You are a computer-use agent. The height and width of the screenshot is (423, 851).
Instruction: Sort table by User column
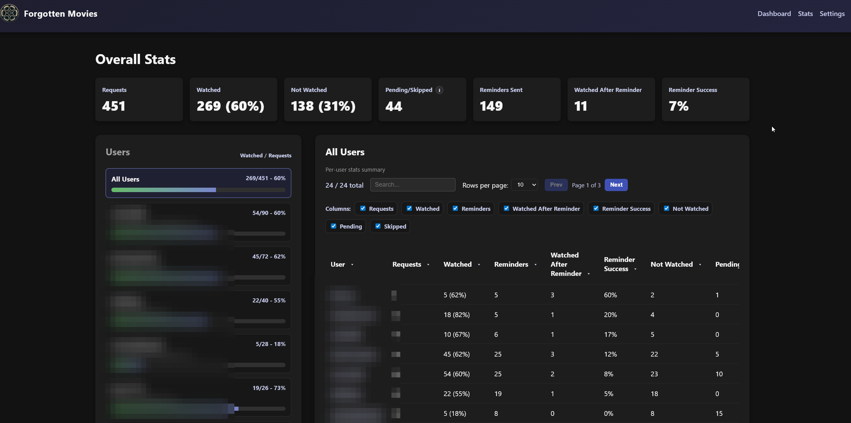pos(342,264)
